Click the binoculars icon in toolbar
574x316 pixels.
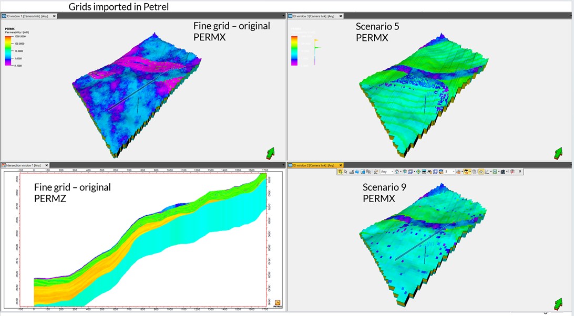tap(431, 172)
